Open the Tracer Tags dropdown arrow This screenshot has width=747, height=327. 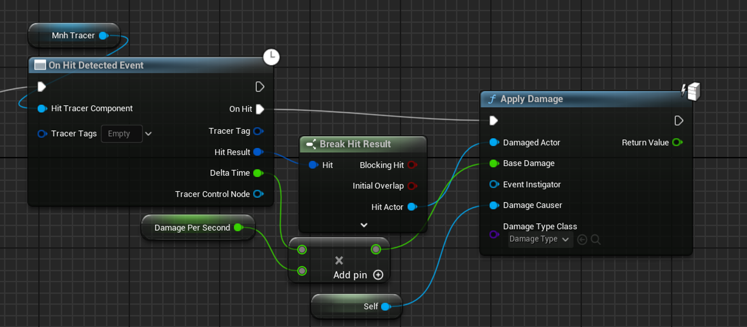point(148,134)
